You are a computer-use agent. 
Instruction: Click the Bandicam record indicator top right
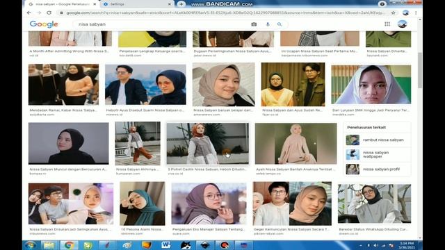pos(382,4)
